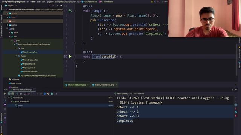Open MonoJustTest in the project tree
This screenshot has height=135, width=241.
(29, 67)
